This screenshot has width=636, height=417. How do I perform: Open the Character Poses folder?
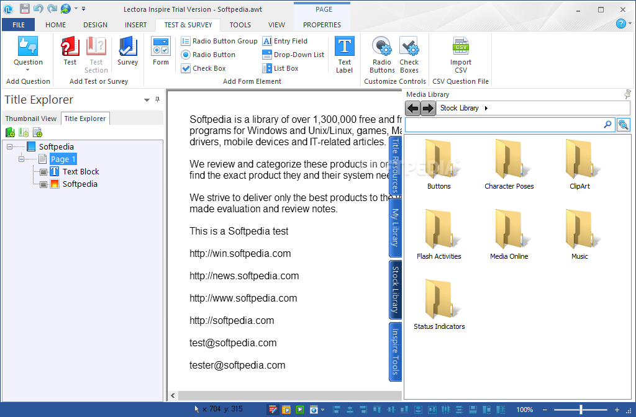pos(509,164)
